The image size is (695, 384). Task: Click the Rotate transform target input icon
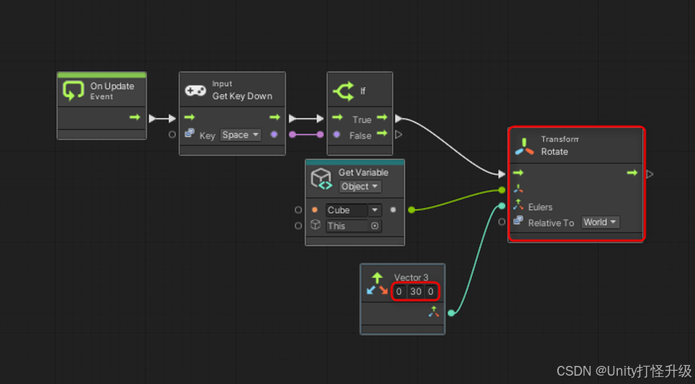point(518,189)
